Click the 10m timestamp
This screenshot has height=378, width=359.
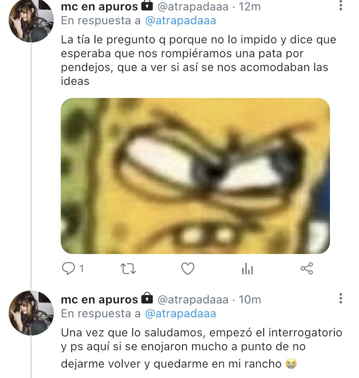(250, 300)
